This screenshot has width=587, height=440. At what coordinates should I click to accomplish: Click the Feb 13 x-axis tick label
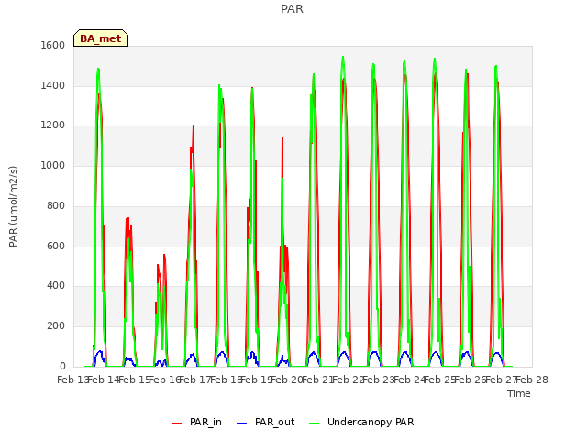tap(73, 380)
